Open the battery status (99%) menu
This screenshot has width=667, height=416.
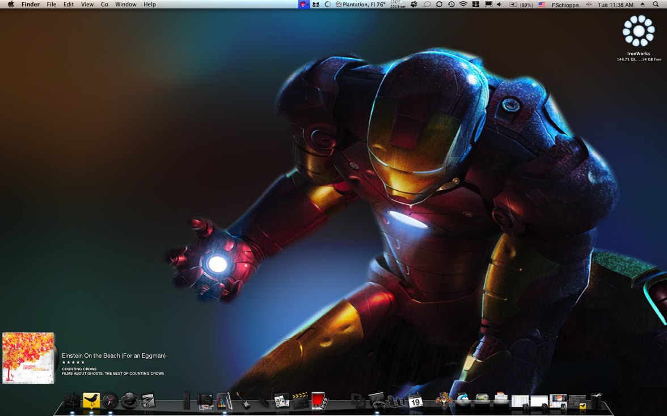(x=521, y=5)
